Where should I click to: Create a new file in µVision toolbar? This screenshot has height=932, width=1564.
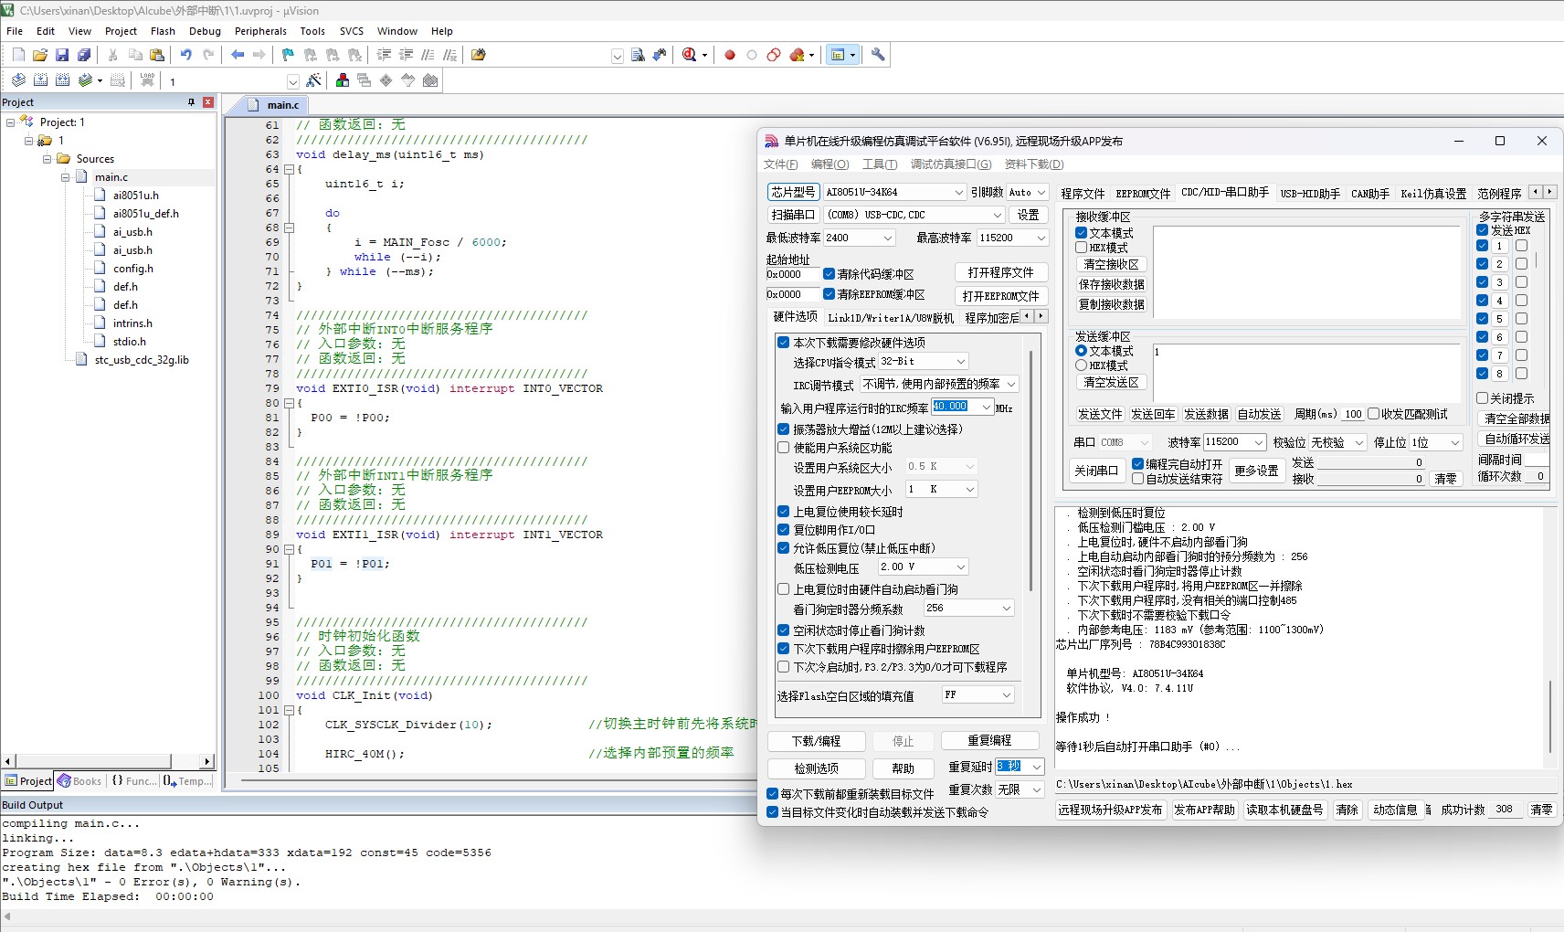click(18, 55)
